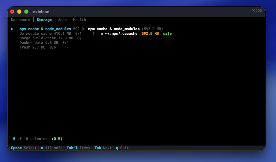Click the 'a All safe' shortcut hint
The width and height of the screenshot is (276, 162).
pos(52,148)
